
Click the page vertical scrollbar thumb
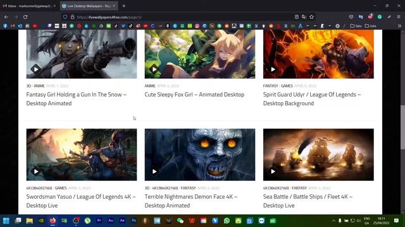402,127
